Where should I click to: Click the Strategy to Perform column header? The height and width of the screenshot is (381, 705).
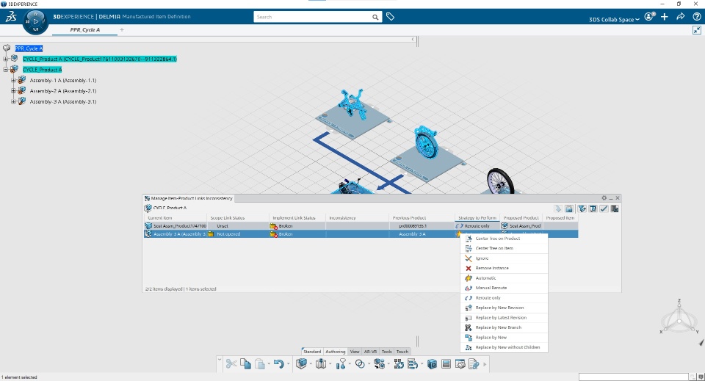tap(477, 218)
